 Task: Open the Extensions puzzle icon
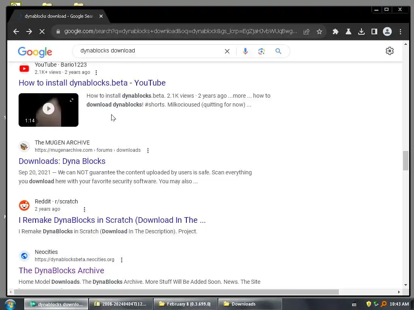point(336,31)
